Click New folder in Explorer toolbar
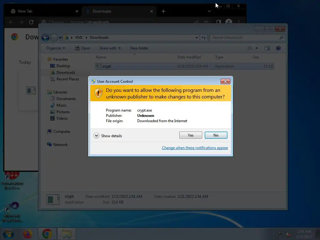320x240 pixels. [x=139, y=48]
